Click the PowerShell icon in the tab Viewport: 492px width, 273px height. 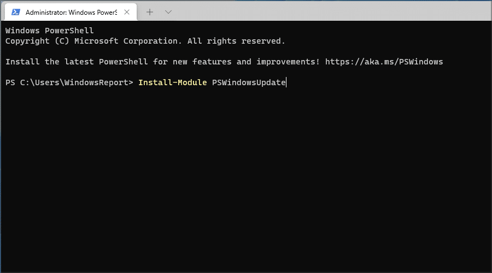(16, 12)
